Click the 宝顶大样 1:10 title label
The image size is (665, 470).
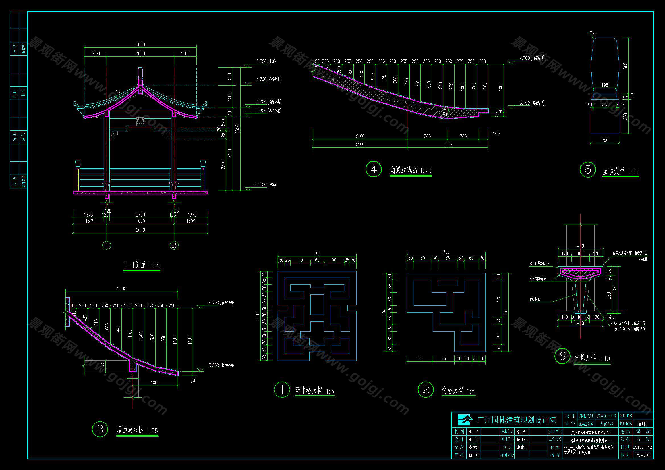click(621, 172)
